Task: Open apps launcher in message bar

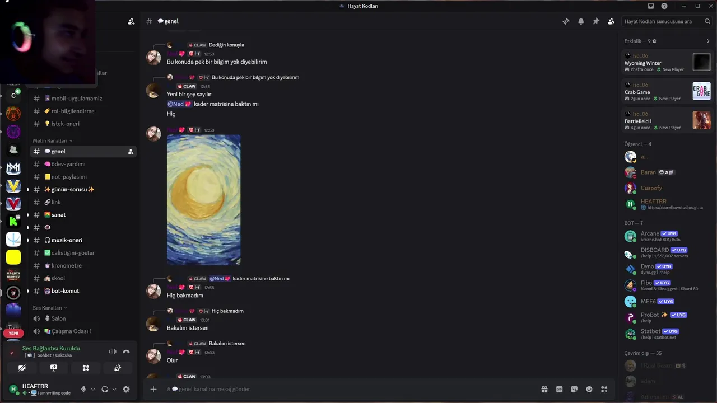Action: [x=604, y=389]
